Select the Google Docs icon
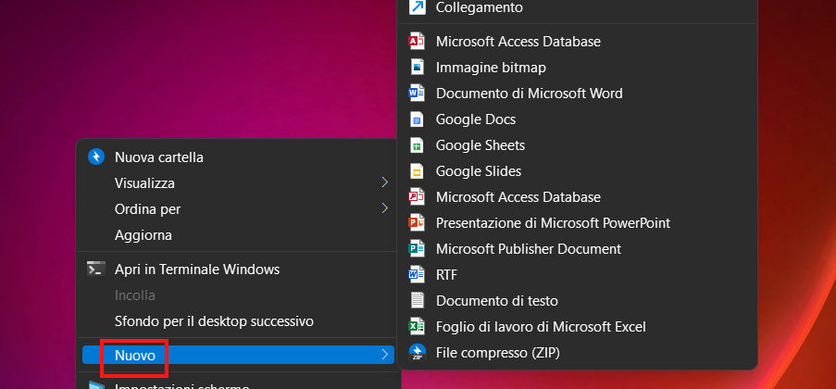Screen dimensions: 836x389 click(417, 119)
